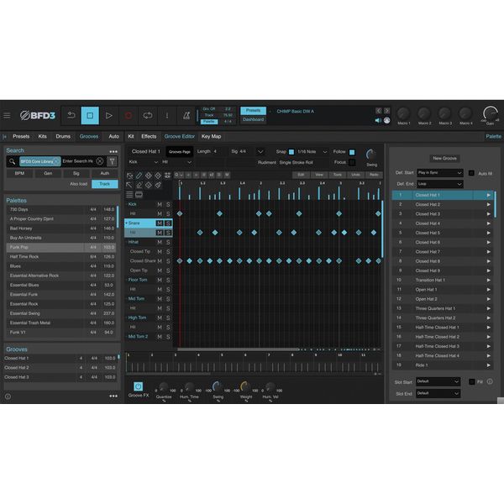This screenshot has width=504, height=504.
Task: Collapse the Snare track expander
Action: pyautogui.click(x=126, y=223)
